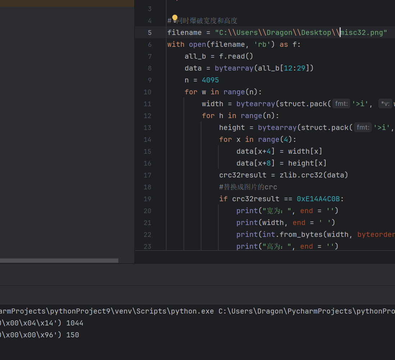
Task: Click the 1044 width result in console
Action: [x=75, y=323]
